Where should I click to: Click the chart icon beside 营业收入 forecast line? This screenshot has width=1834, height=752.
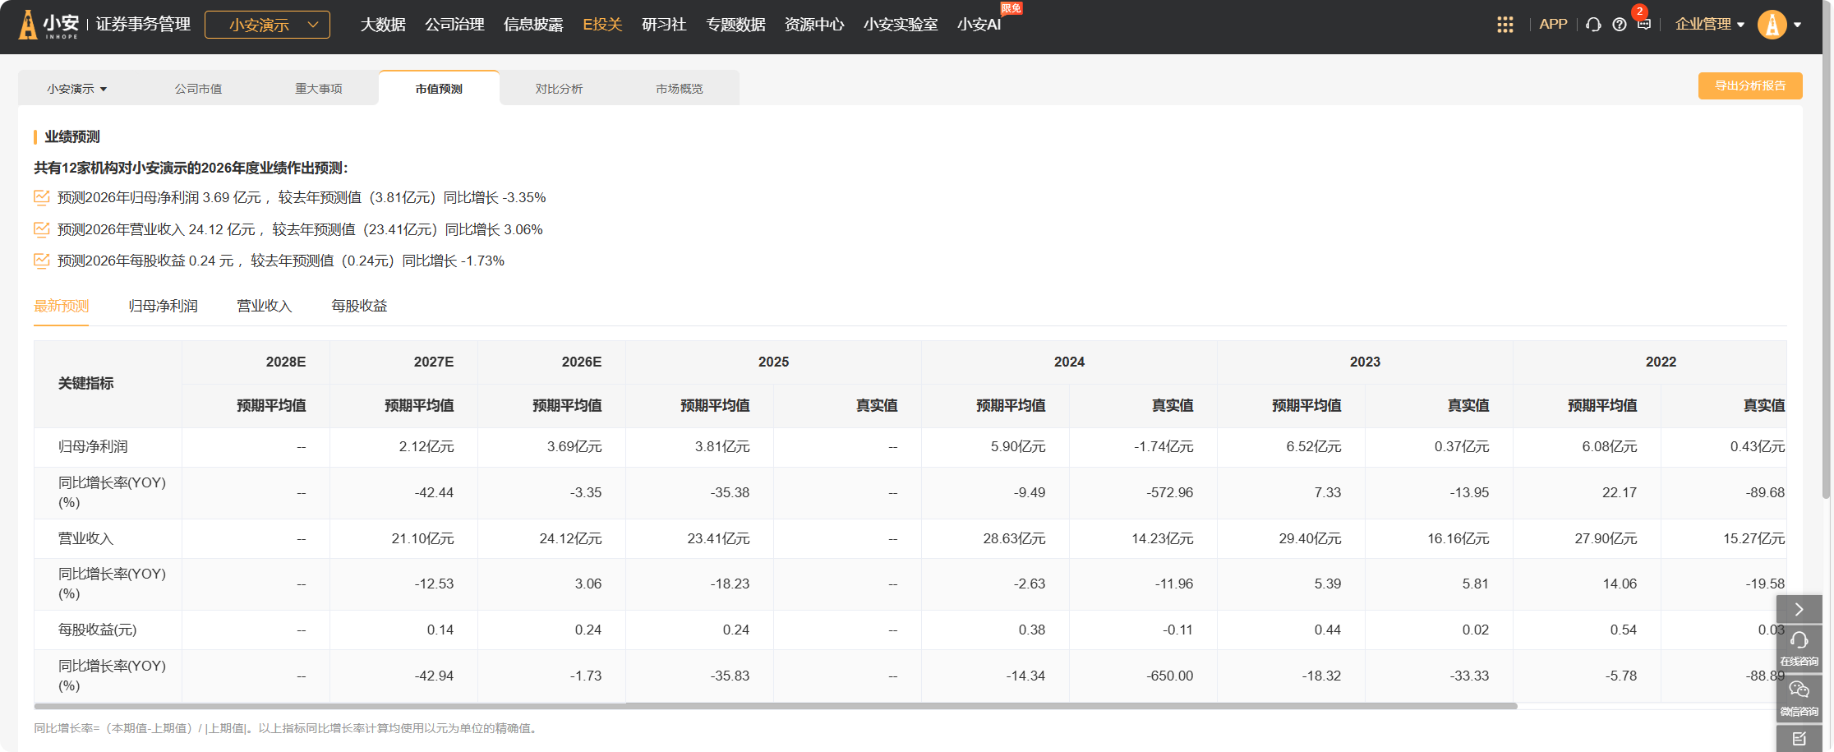[42, 229]
